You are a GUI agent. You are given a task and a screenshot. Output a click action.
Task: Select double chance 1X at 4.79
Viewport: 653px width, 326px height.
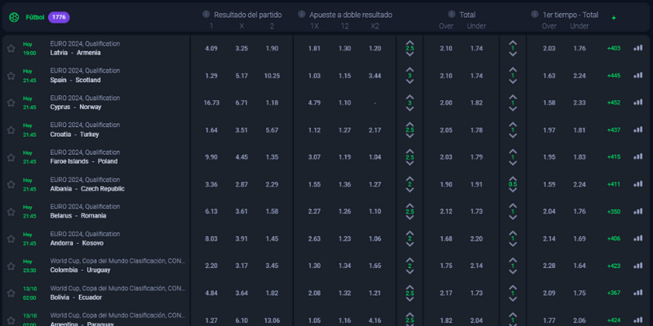[x=314, y=103]
